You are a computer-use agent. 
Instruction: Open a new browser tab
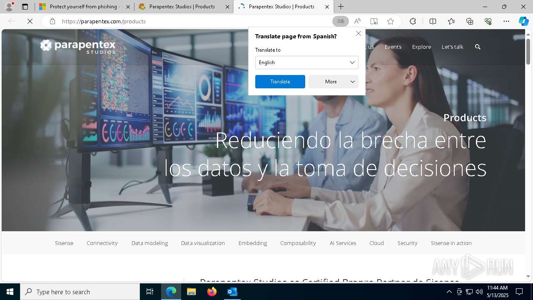point(341,7)
